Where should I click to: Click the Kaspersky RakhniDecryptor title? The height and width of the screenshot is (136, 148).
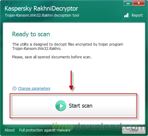click(41, 8)
